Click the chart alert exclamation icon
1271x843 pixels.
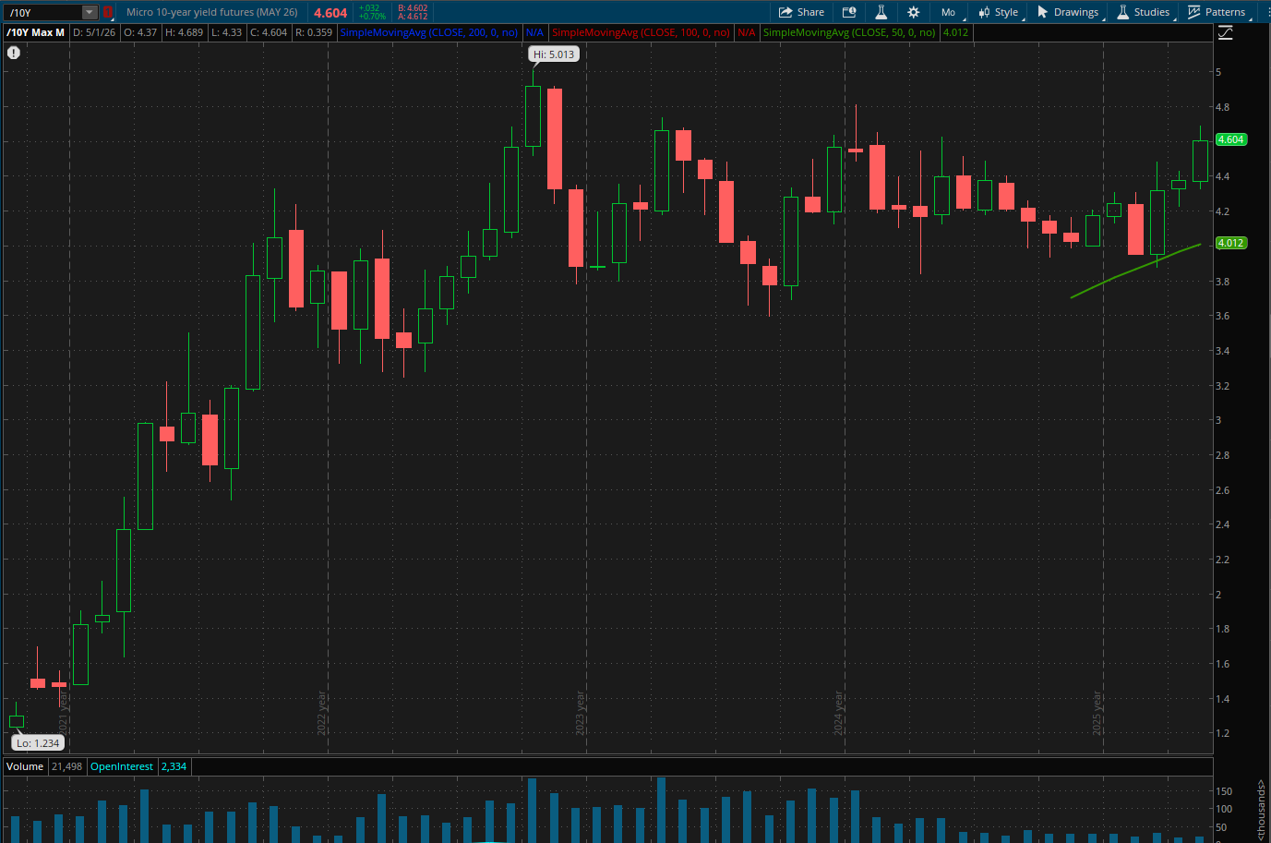coord(14,53)
